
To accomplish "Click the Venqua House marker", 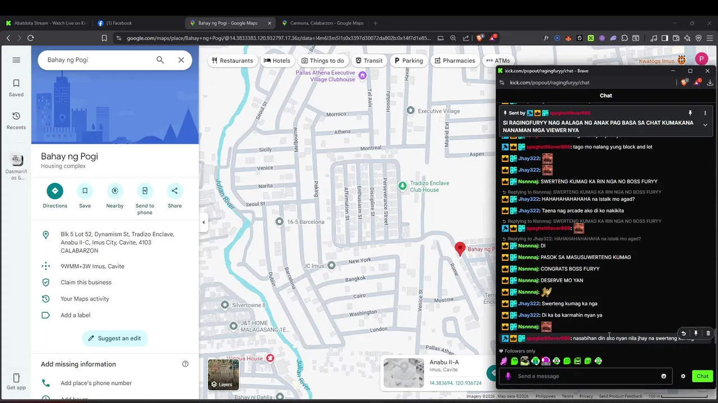I will pyautogui.click(x=270, y=358).
